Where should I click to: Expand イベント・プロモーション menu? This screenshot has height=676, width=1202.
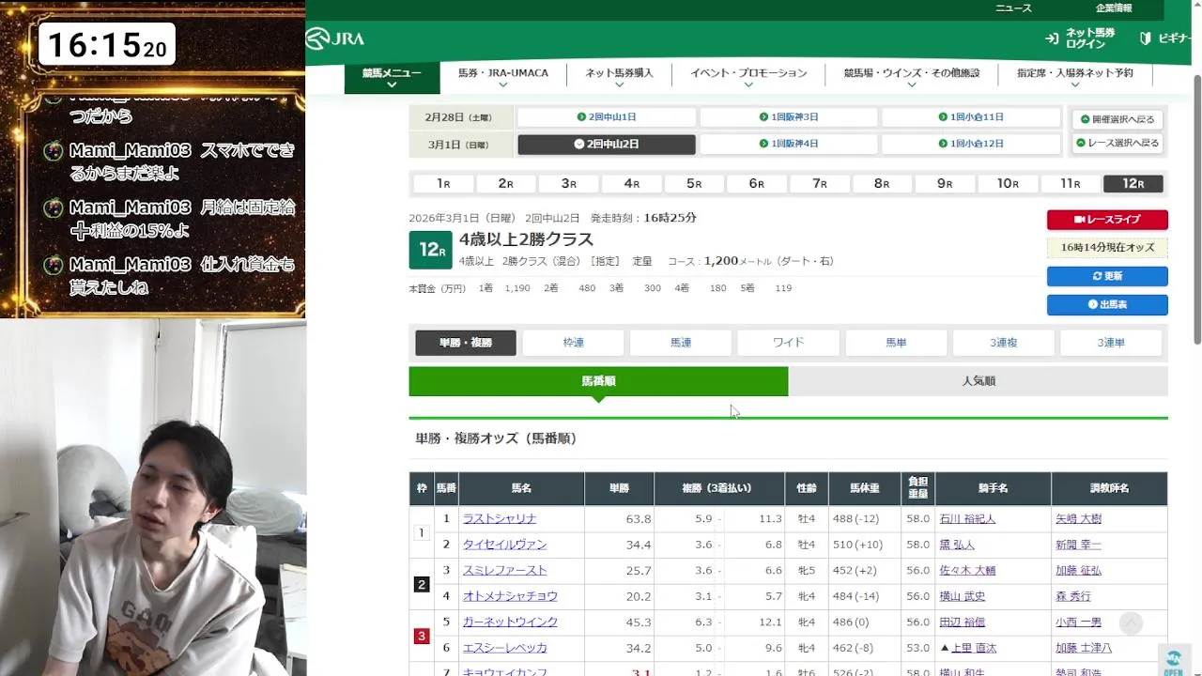click(x=748, y=78)
